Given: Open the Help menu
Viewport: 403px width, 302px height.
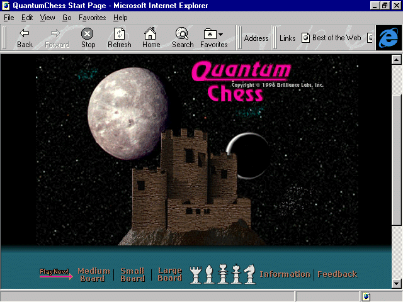Looking at the screenshot, I should (120, 18).
